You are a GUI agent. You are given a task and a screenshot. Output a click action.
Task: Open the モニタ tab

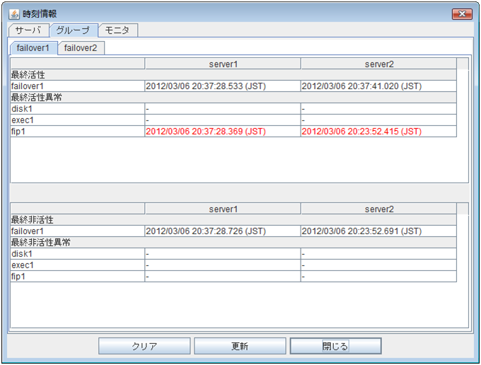(x=117, y=30)
